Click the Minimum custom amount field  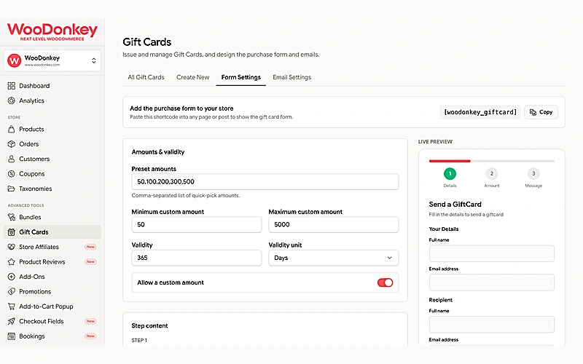pos(197,225)
